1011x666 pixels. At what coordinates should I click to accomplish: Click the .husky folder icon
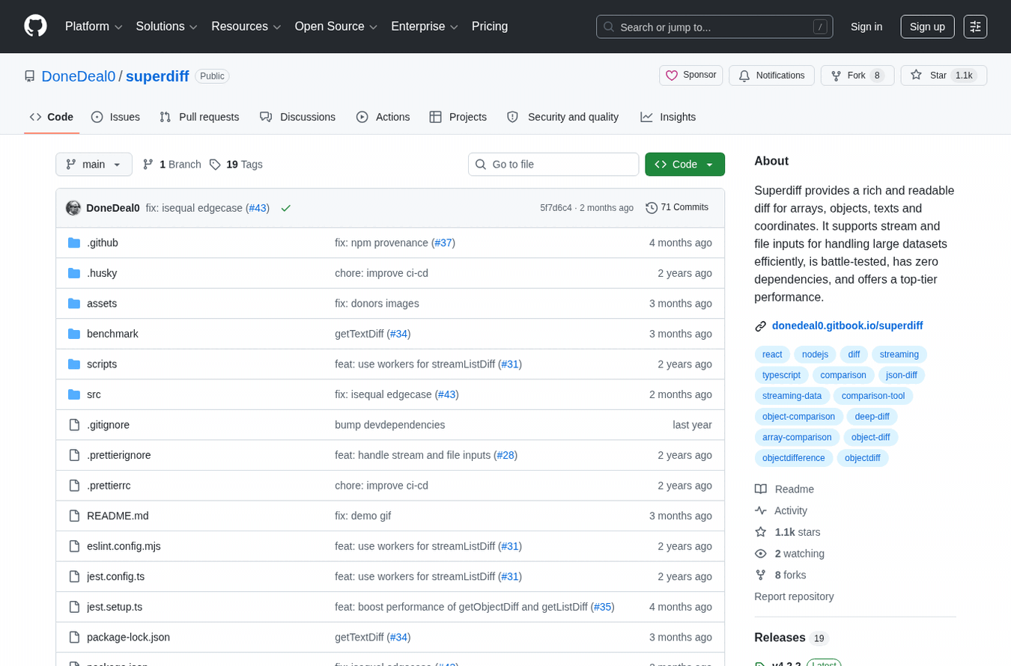[74, 273]
